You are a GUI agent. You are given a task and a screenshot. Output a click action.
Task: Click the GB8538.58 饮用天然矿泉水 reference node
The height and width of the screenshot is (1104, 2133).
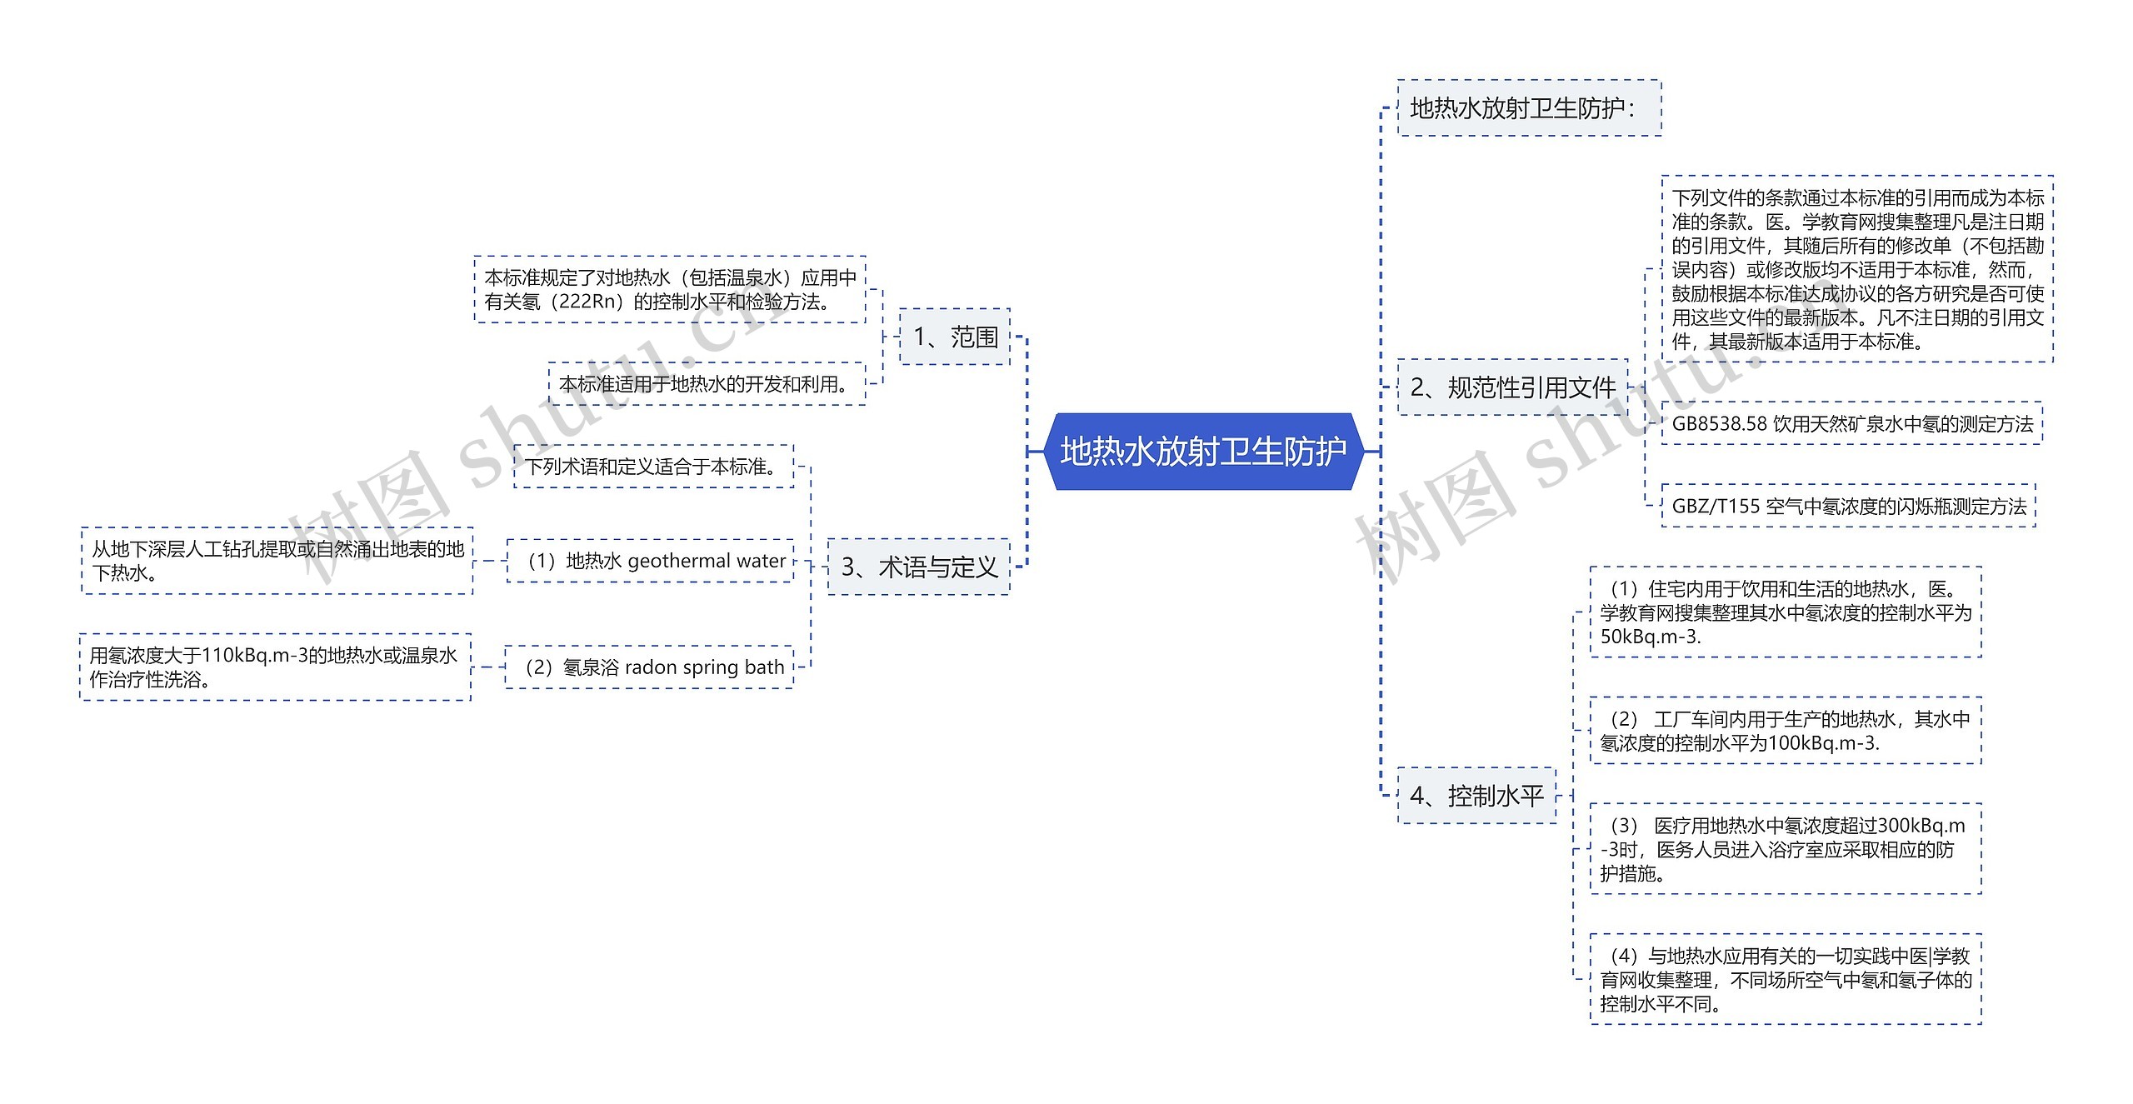click(x=1851, y=423)
